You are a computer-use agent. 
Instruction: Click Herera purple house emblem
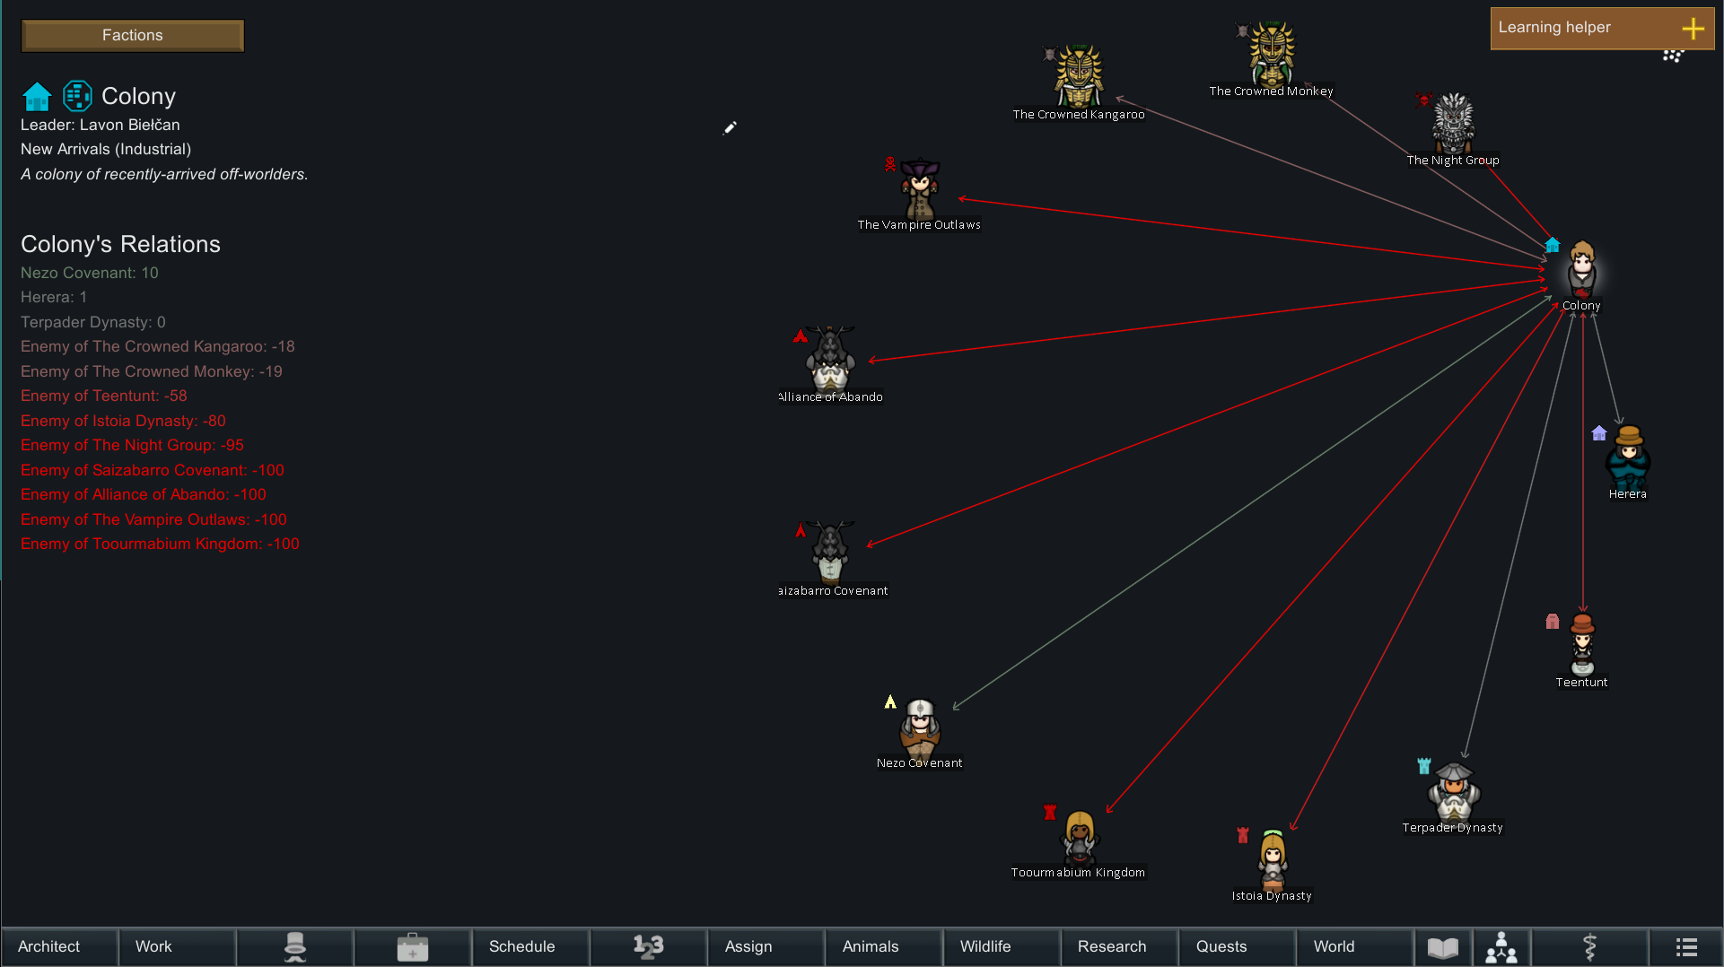(1598, 433)
